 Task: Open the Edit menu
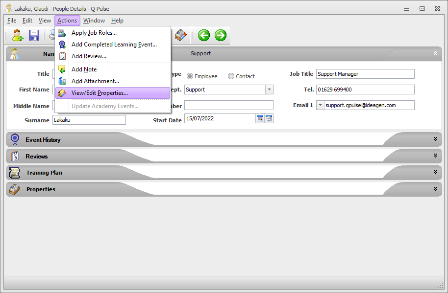tap(27, 21)
